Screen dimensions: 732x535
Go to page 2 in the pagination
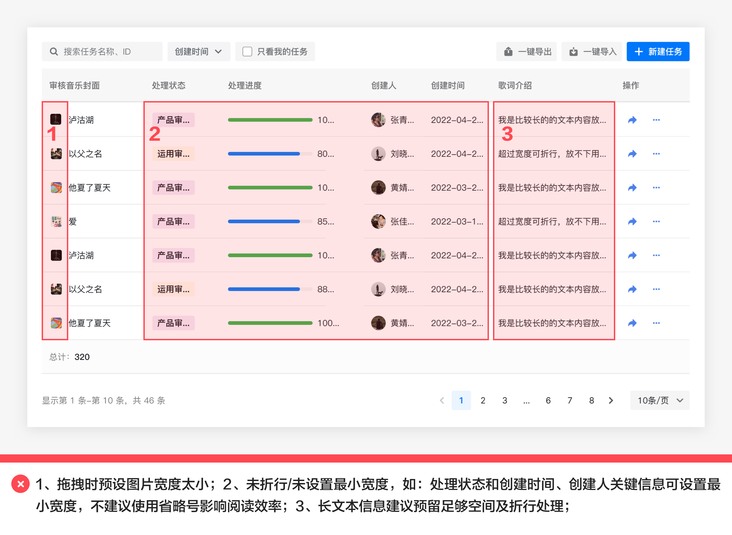(x=483, y=400)
